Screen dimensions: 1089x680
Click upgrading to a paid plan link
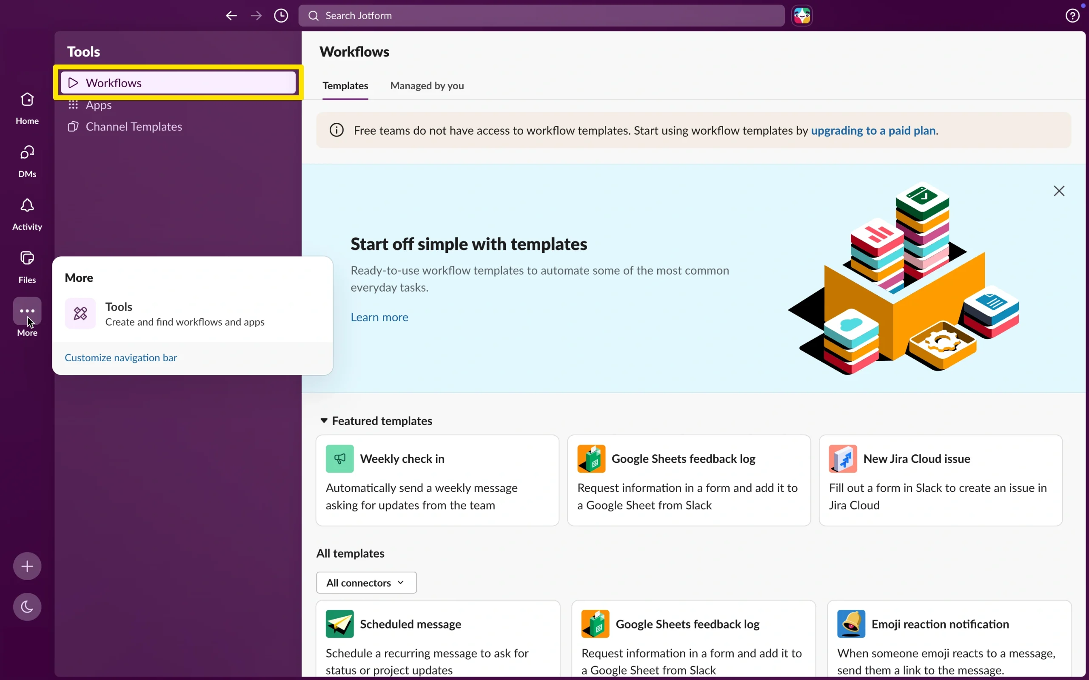point(873,130)
